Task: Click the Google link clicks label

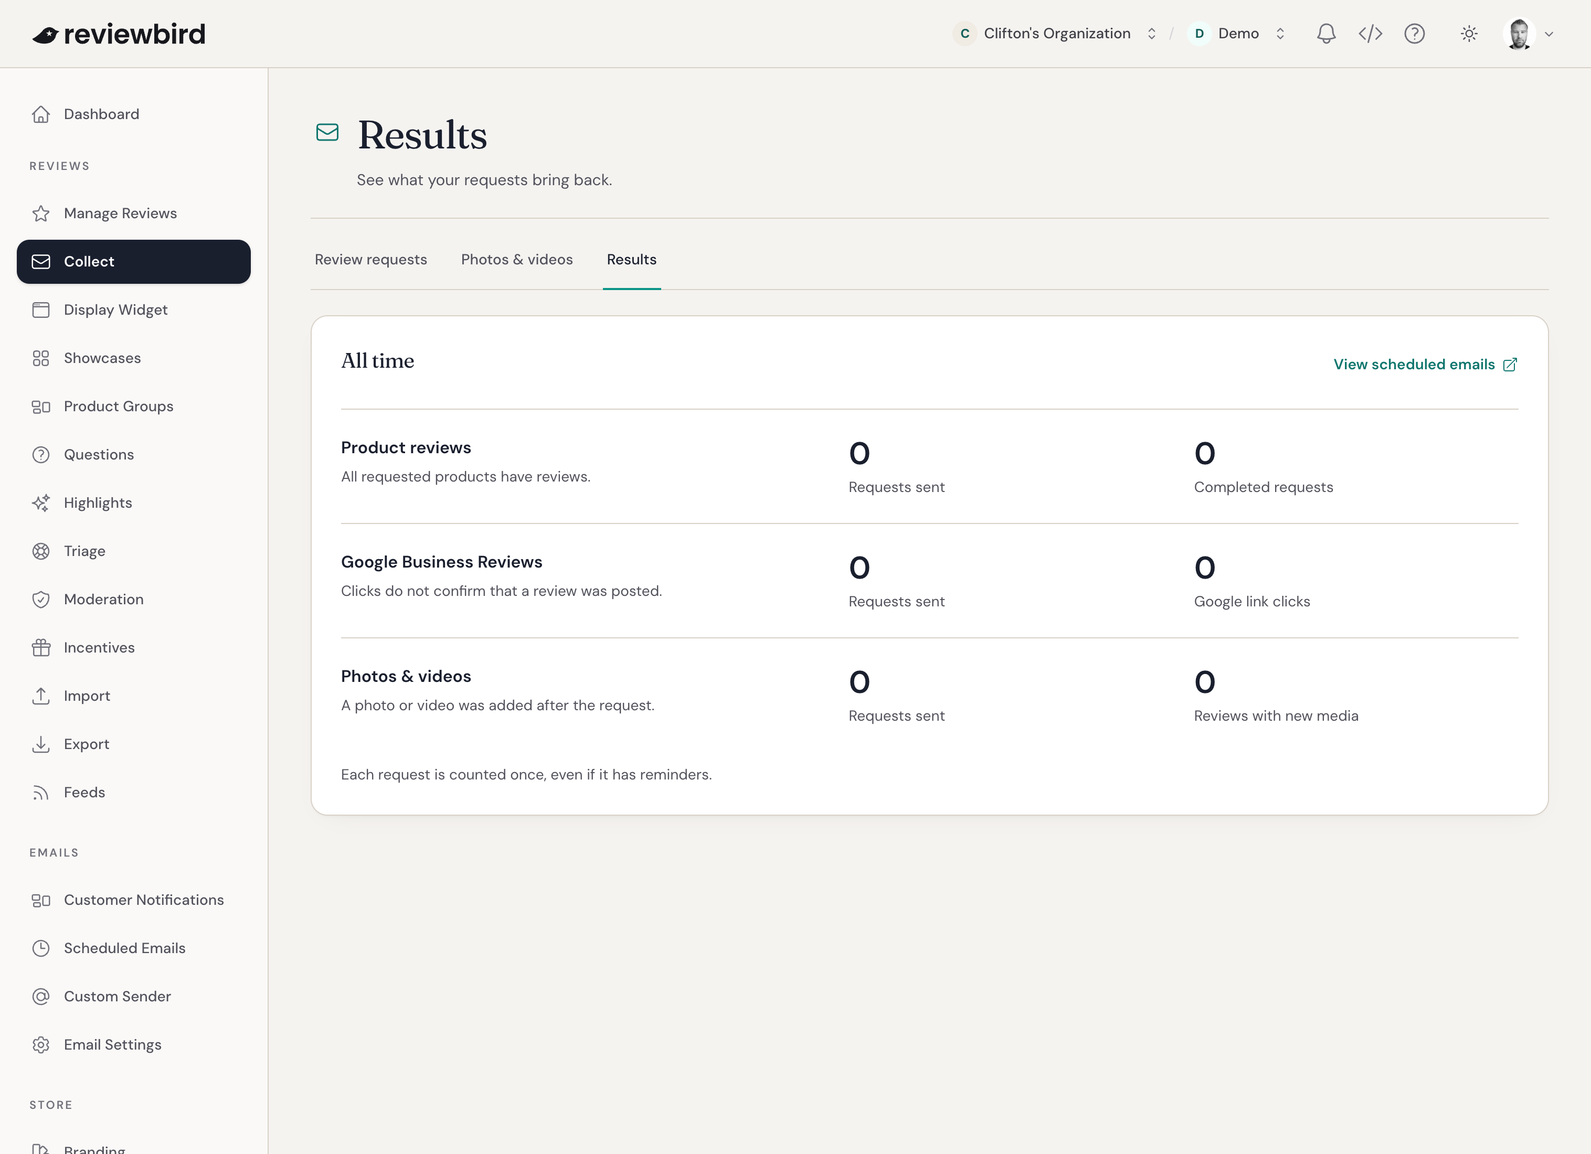Action: point(1252,602)
